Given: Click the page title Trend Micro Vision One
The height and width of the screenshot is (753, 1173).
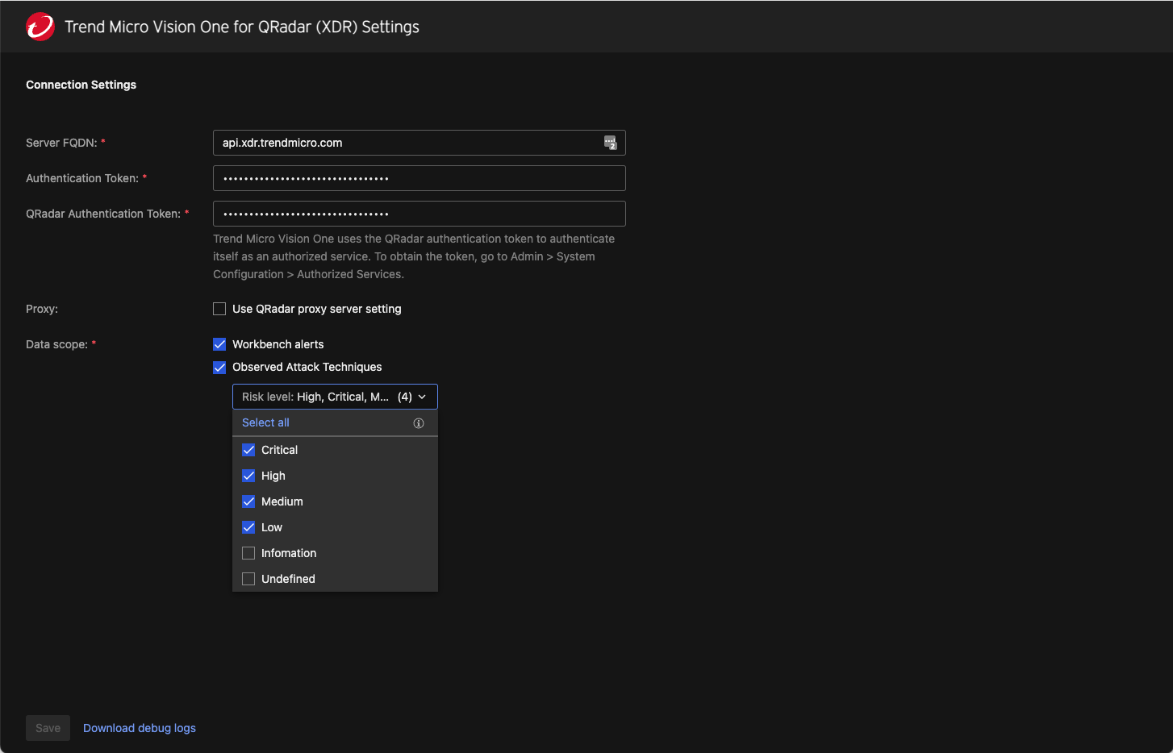Looking at the screenshot, I should point(242,27).
